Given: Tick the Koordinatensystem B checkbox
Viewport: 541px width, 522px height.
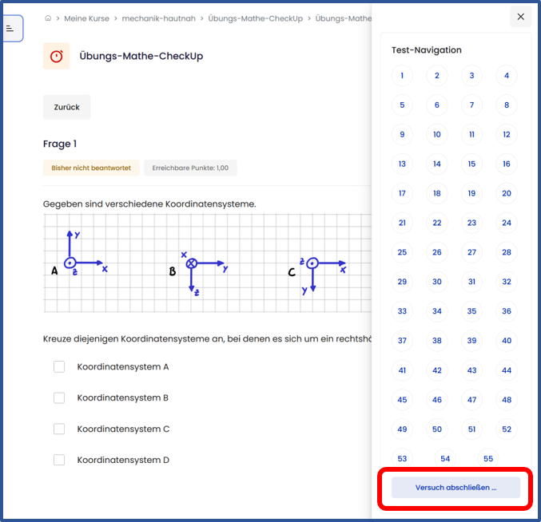Looking at the screenshot, I should (x=59, y=397).
